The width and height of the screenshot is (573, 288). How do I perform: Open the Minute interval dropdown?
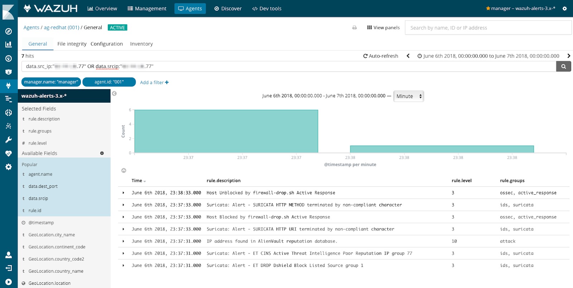409,96
